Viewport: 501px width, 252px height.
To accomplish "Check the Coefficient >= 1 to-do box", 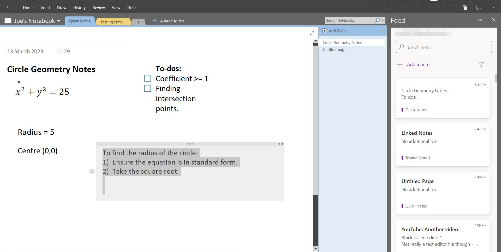I will (147, 78).
